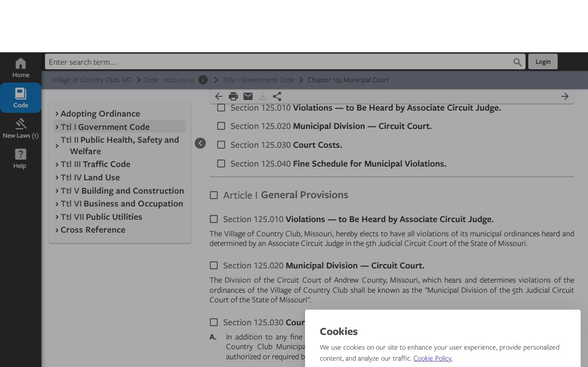The width and height of the screenshot is (588, 367).
Task: Expand Ttl IV Land Use node
Action: click(57, 178)
